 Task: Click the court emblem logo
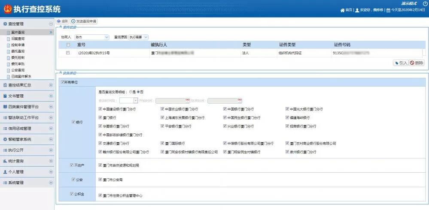(8, 9)
